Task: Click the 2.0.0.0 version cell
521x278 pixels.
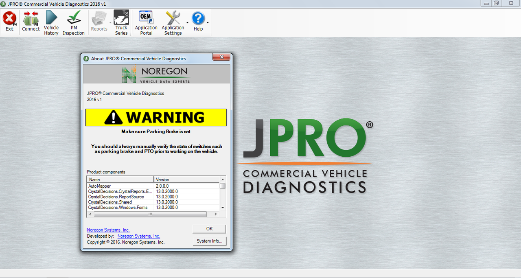Action: pyautogui.click(x=162, y=186)
